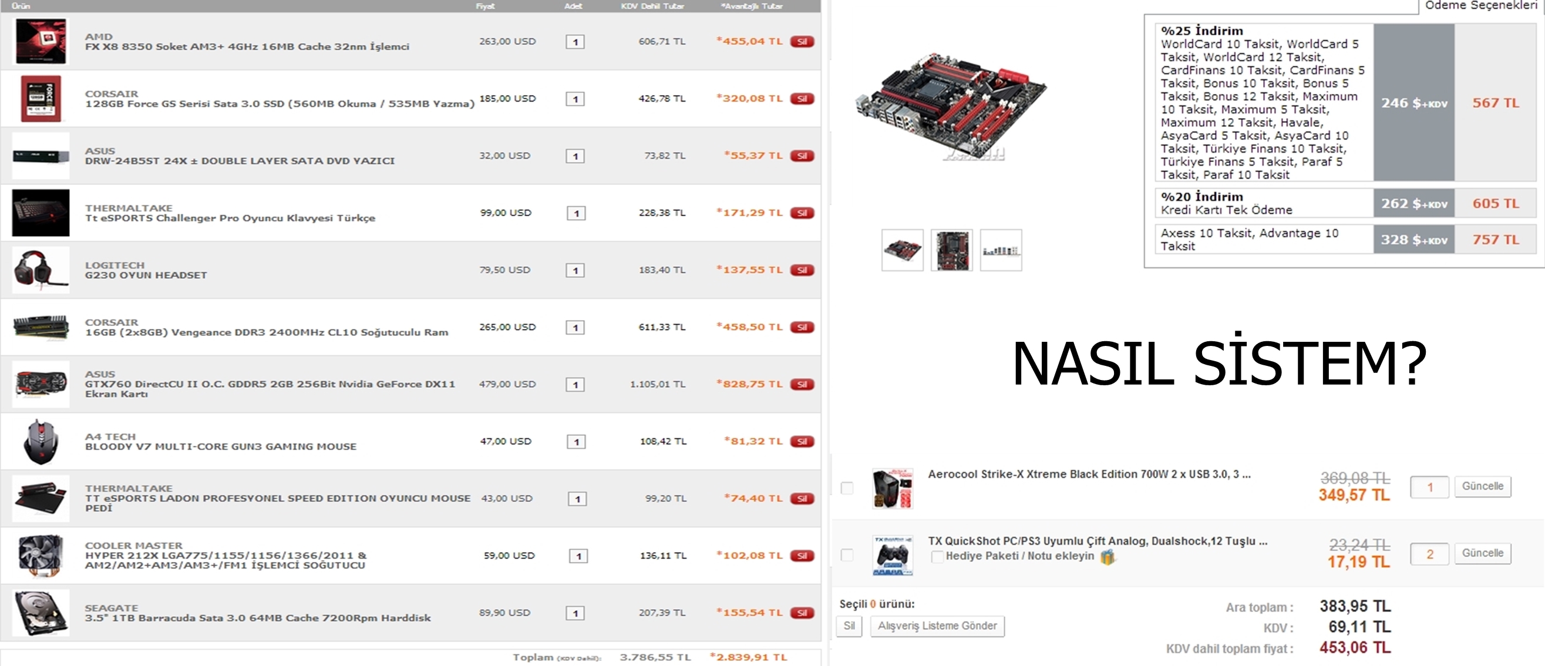Open the Aerocool Strike-X case thumbnail
This screenshot has height=666, width=1545.
tap(893, 488)
